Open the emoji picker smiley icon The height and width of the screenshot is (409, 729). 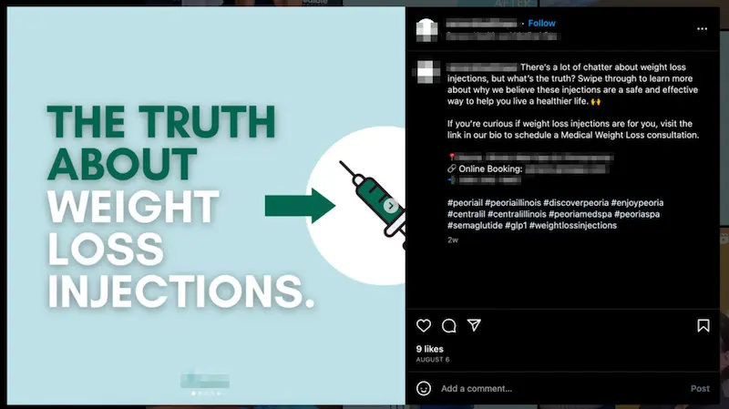click(x=424, y=388)
